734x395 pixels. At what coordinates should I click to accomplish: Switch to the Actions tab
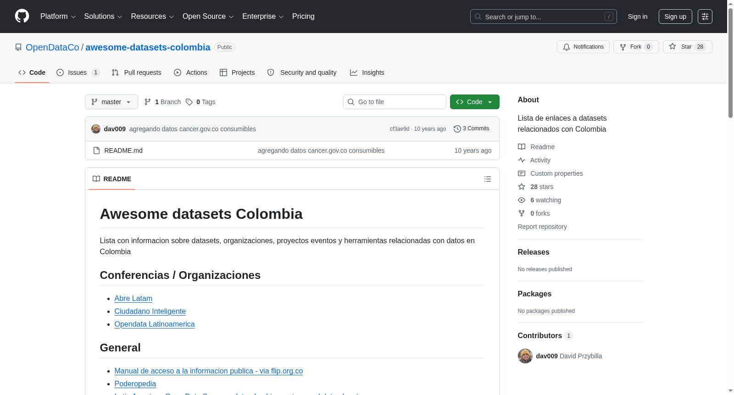pos(191,72)
